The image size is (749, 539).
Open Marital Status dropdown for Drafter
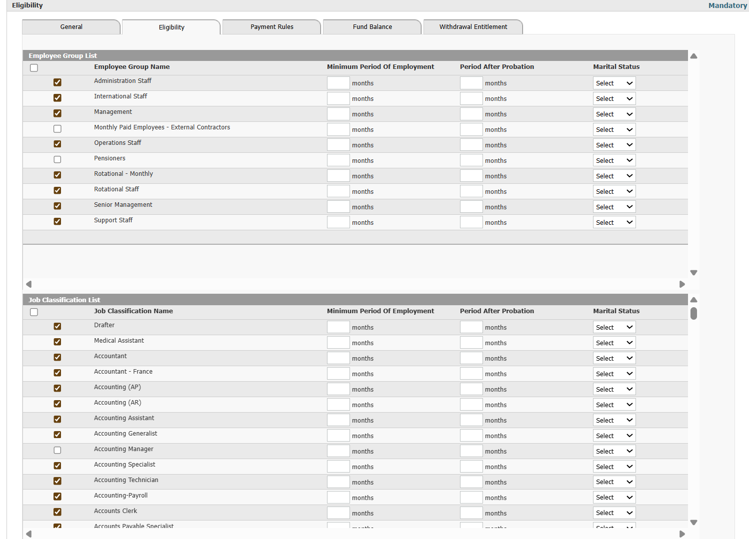pyautogui.click(x=614, y=328)
